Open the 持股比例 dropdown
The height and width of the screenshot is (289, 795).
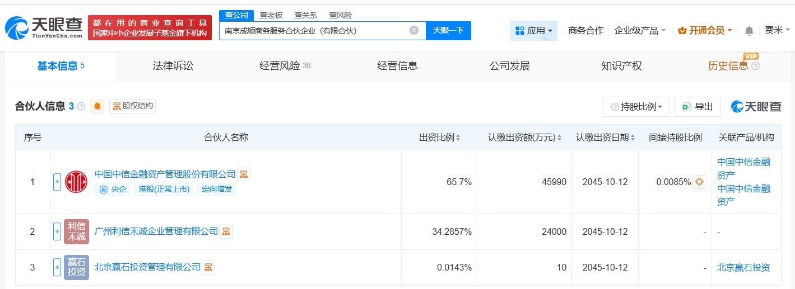[x=636, y=107]
